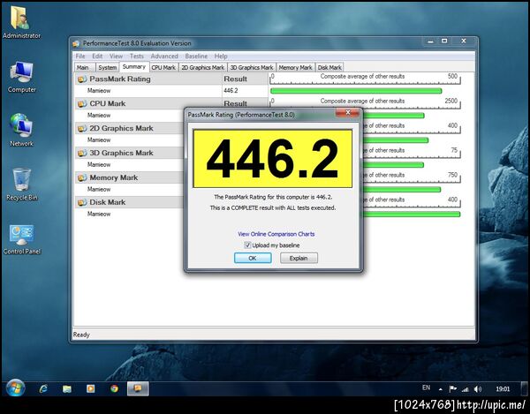The width and height of the screenshot is (530, 414).
Task: Switch to the Disk Mark tab
Action: (329, 68)
